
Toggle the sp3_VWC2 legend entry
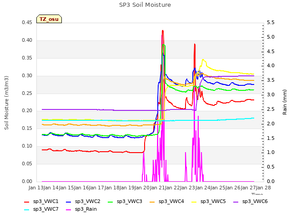click(83, 201)
